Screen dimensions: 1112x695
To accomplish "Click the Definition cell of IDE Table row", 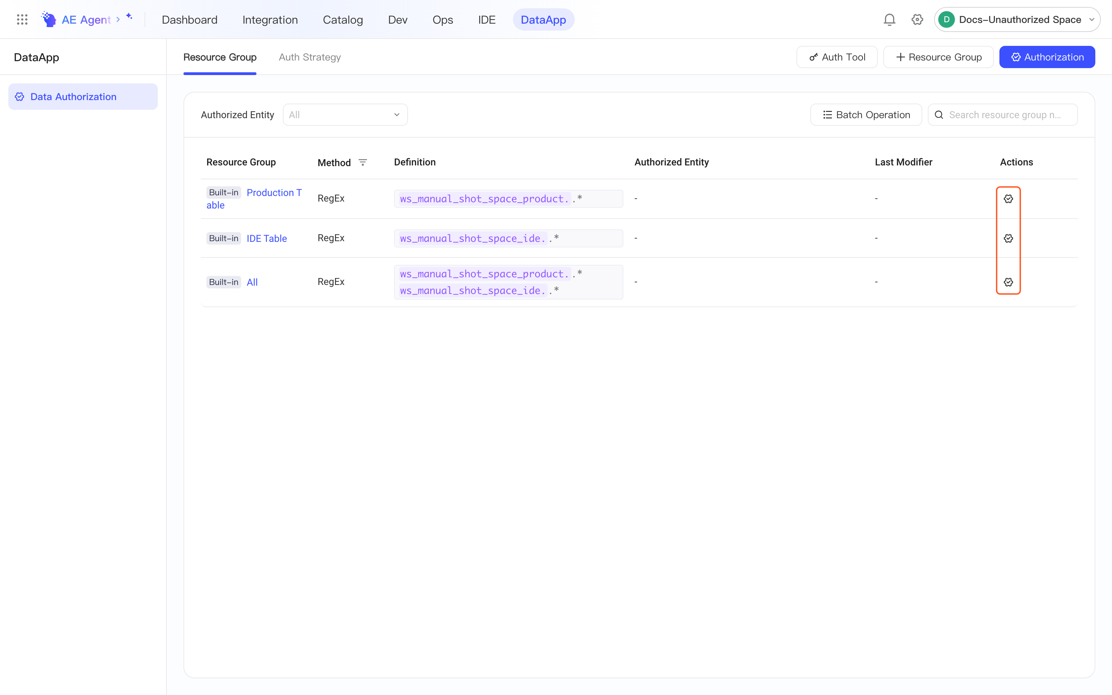I will tap(508, 238).
